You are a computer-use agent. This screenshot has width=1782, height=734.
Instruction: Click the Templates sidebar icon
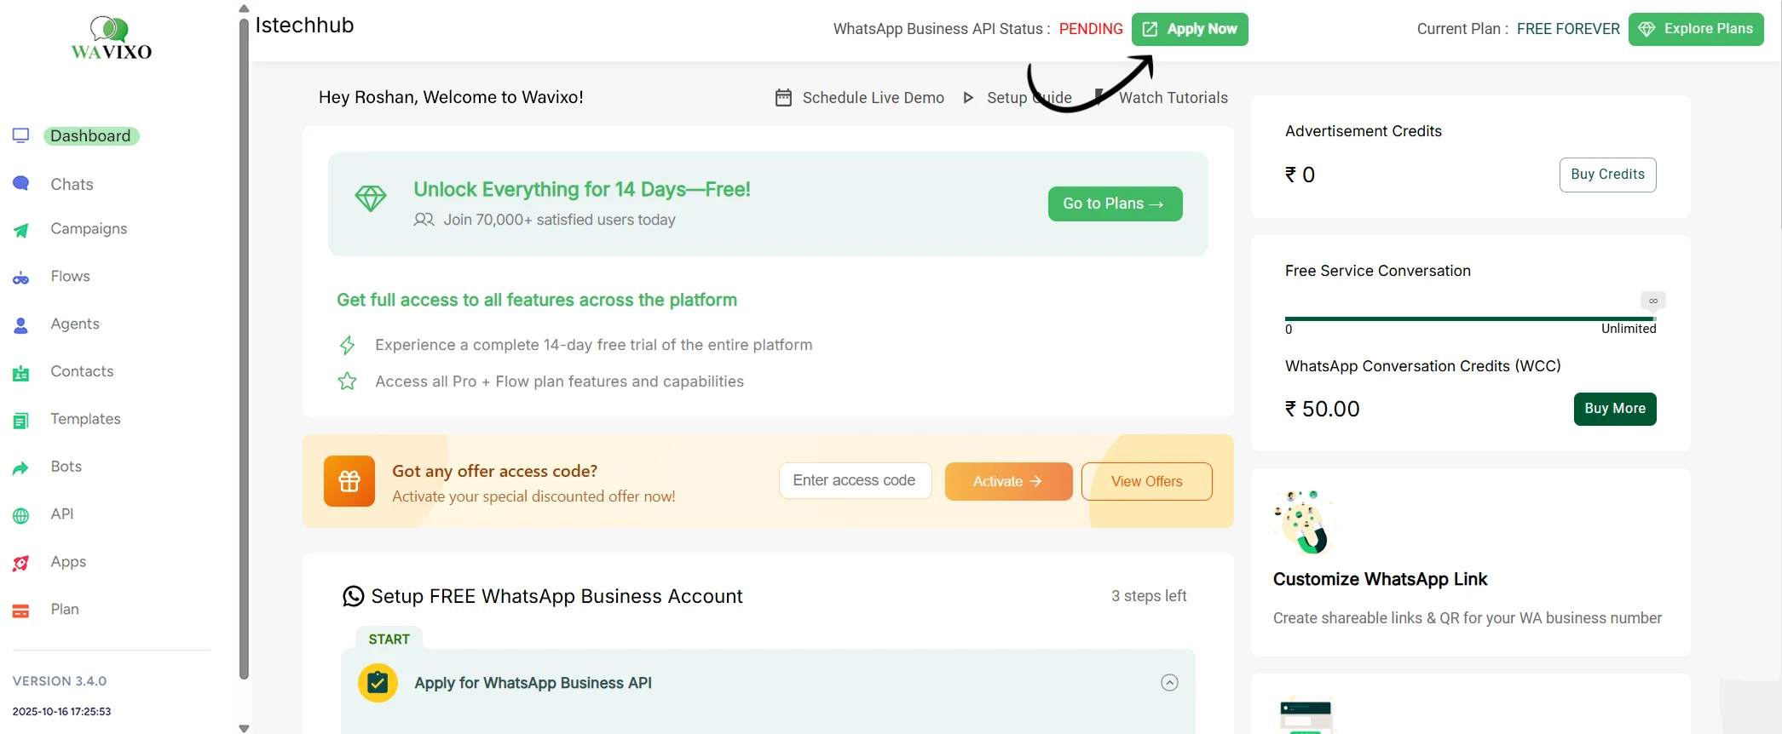tap(21, 420)
